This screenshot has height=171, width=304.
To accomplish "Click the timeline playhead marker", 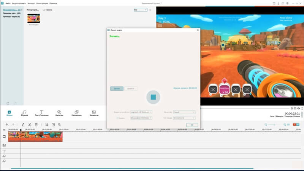I will [x=21, y=130].
